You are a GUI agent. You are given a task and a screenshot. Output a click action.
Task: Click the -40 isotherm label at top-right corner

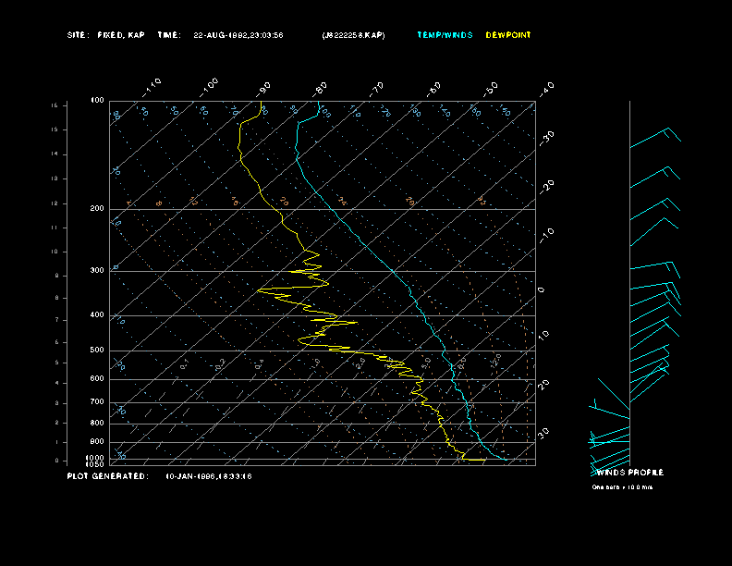coord(546,89)
